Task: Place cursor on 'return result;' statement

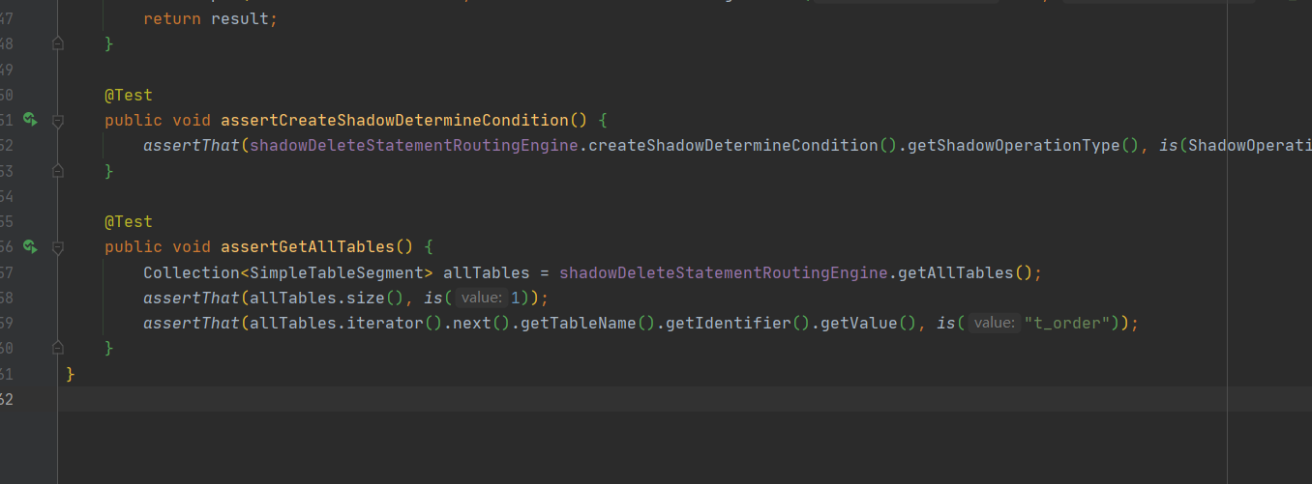Action: point(210,19)
